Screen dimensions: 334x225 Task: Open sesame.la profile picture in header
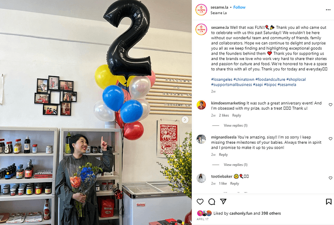pos(201,10)
